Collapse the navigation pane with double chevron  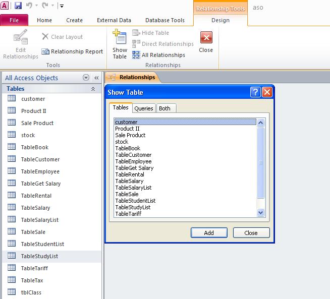[96, 78]
